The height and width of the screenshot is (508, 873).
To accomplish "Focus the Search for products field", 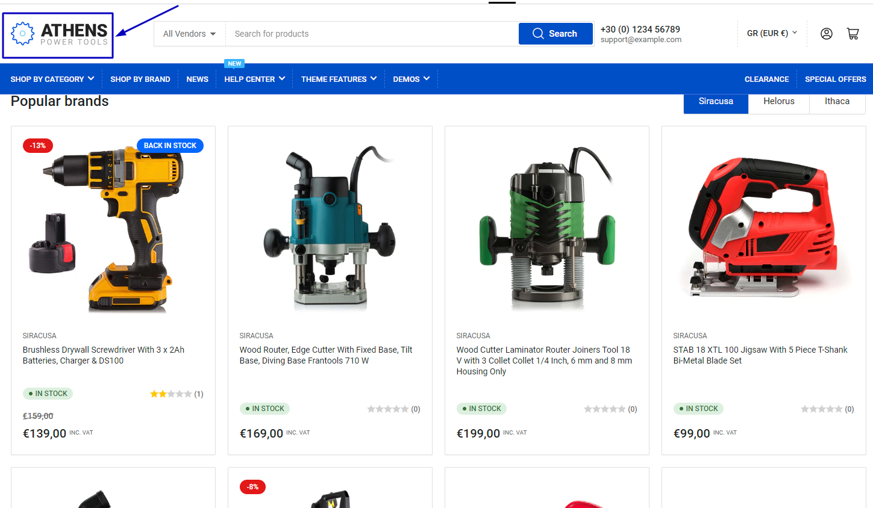I will pos(372,34).
